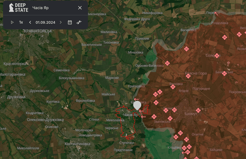Advance to next date with right chevron
The image size is (246, 159).
[x=61, y=22]
